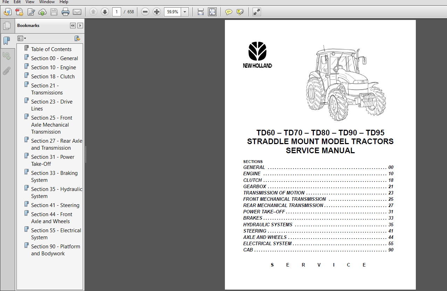Click the SERVICE MANUAL heading text

[x=320, y=151]
